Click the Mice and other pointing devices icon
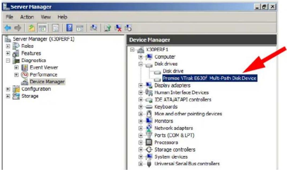The image size is (287, 170). pos(149,114)
